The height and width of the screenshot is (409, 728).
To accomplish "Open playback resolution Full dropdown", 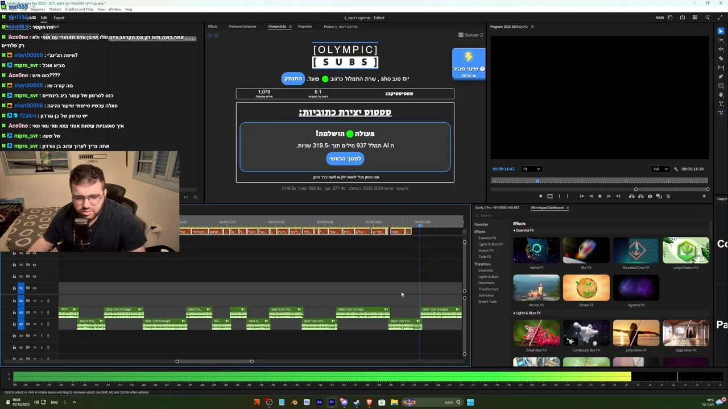I will 660,169.
